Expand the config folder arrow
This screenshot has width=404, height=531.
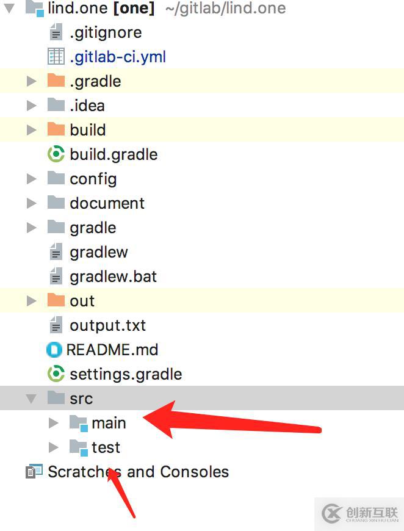point(32,179)
